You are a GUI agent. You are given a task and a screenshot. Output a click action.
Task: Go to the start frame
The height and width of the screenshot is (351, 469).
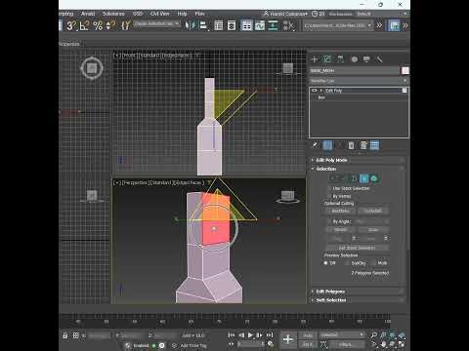click(232, 335)
